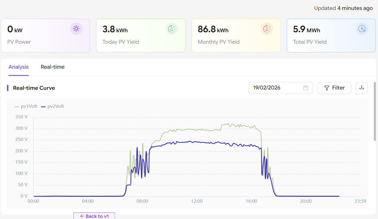Screen dimensions: 378x219
Task: Click the Back to v1 button label
Action: tap(97, 216)
